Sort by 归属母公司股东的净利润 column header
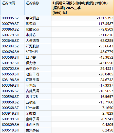 82,8
